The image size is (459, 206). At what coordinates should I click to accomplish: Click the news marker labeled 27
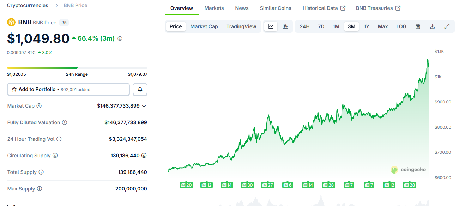[x=267, y=185]
